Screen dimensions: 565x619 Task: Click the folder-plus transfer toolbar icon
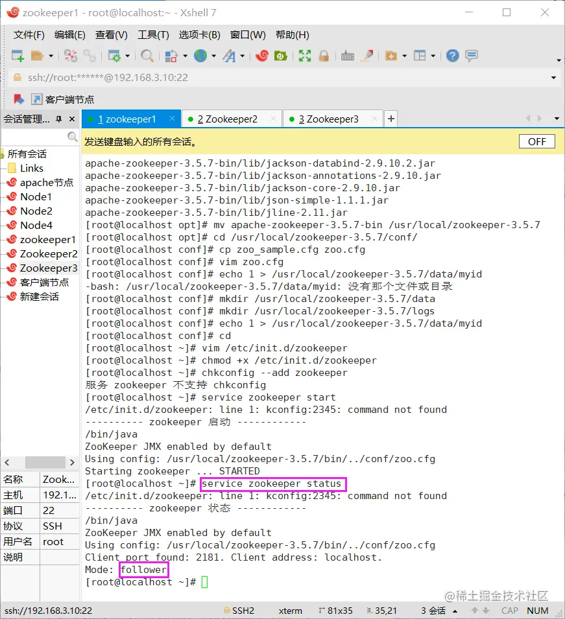click(391, 56)
